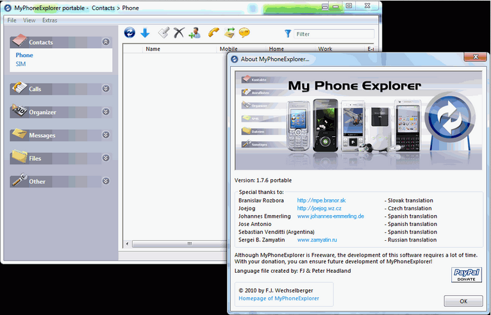Click the Calls phone icon in sidebar

point(19,88)
